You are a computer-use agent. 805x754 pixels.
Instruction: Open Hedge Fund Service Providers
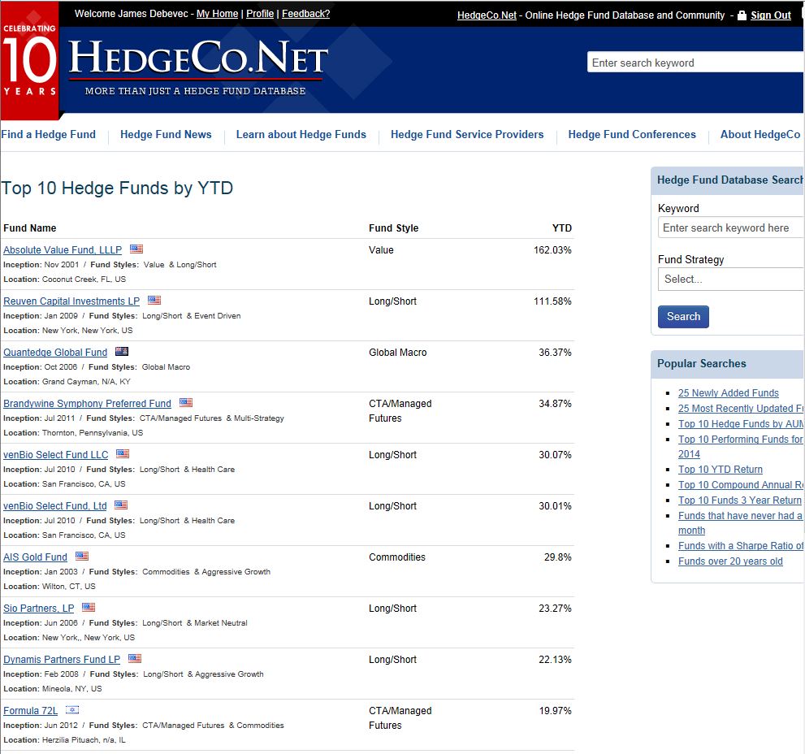tap(467, 135)
